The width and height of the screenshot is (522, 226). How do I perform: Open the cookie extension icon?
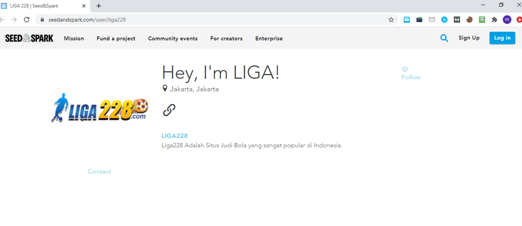469,20
